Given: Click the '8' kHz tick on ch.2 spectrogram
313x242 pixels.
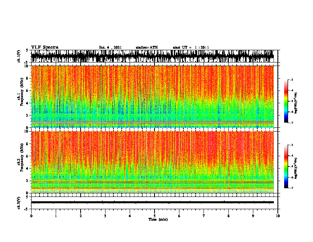Looking at the screenshot, I should point(28,144).
